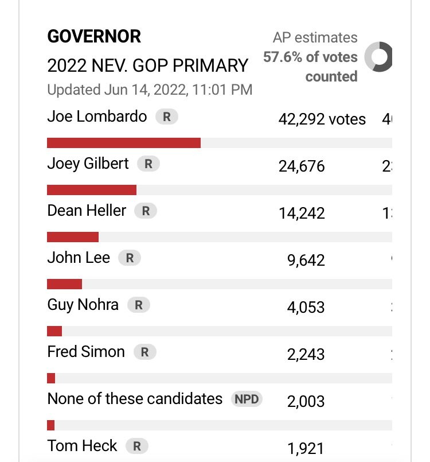Click the R party badge beside John Lee
Viewport: 430px width, 462px height.
tap(130, 258)
